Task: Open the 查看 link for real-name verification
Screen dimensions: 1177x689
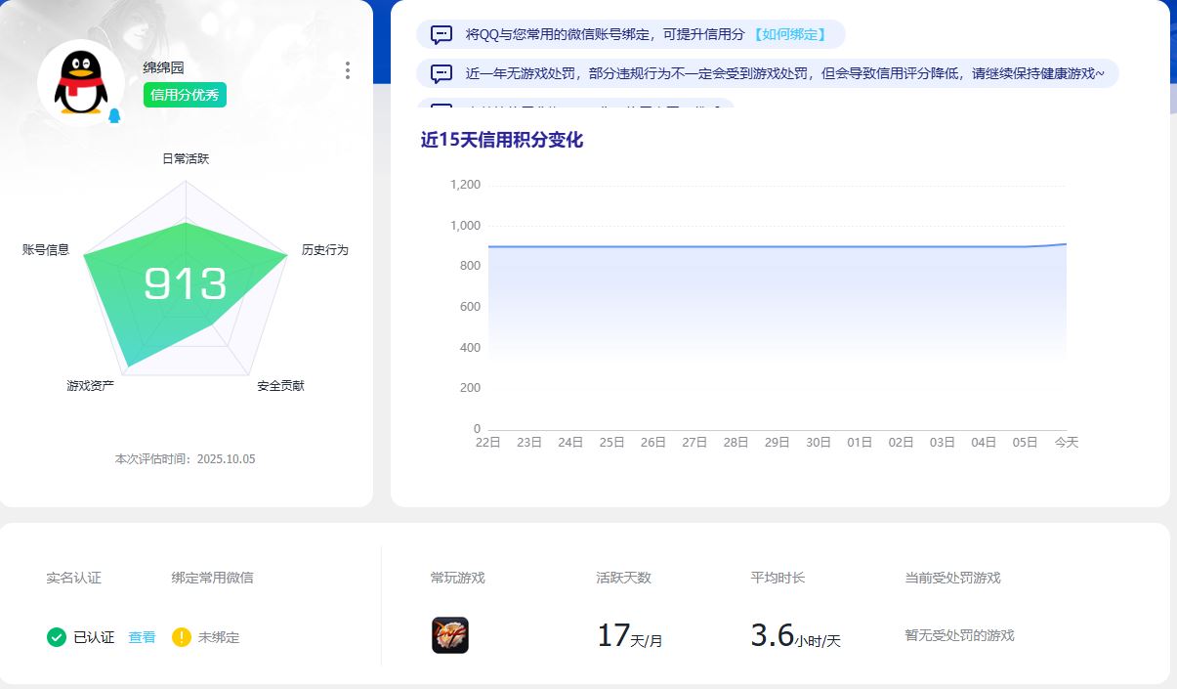Action: point(142,637)
